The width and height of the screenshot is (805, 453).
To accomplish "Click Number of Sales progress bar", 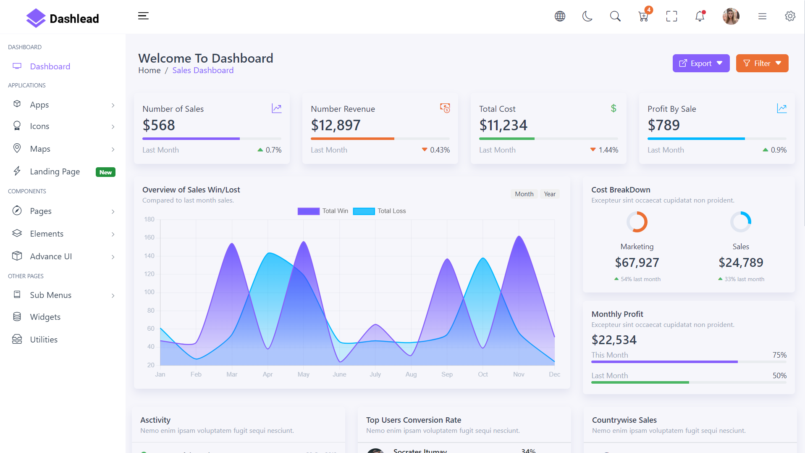I will tap(212, 139).
